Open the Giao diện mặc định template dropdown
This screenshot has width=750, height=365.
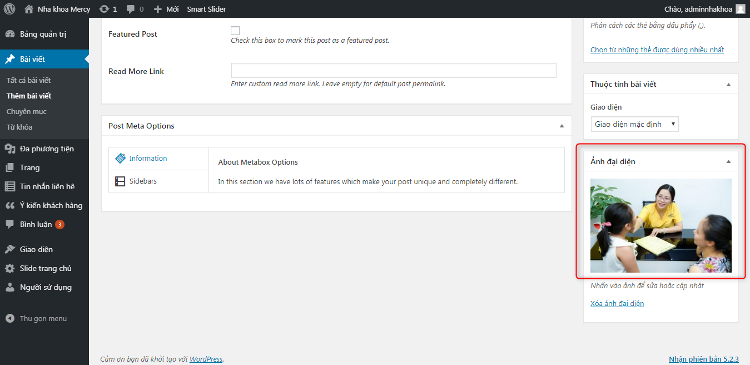point(634,124)
